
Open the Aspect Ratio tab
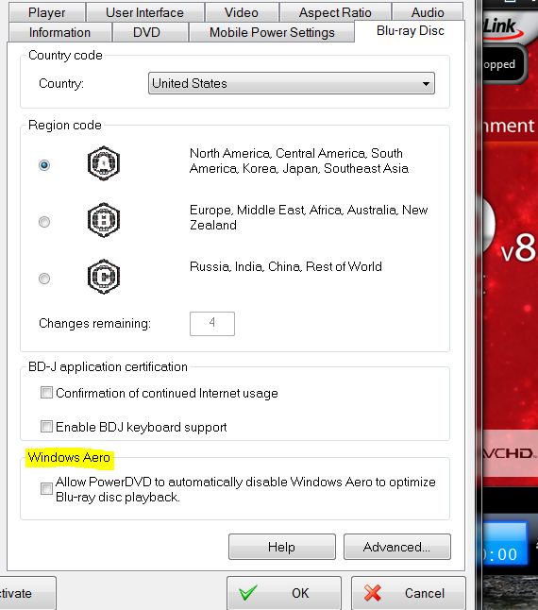pos(335,12)
